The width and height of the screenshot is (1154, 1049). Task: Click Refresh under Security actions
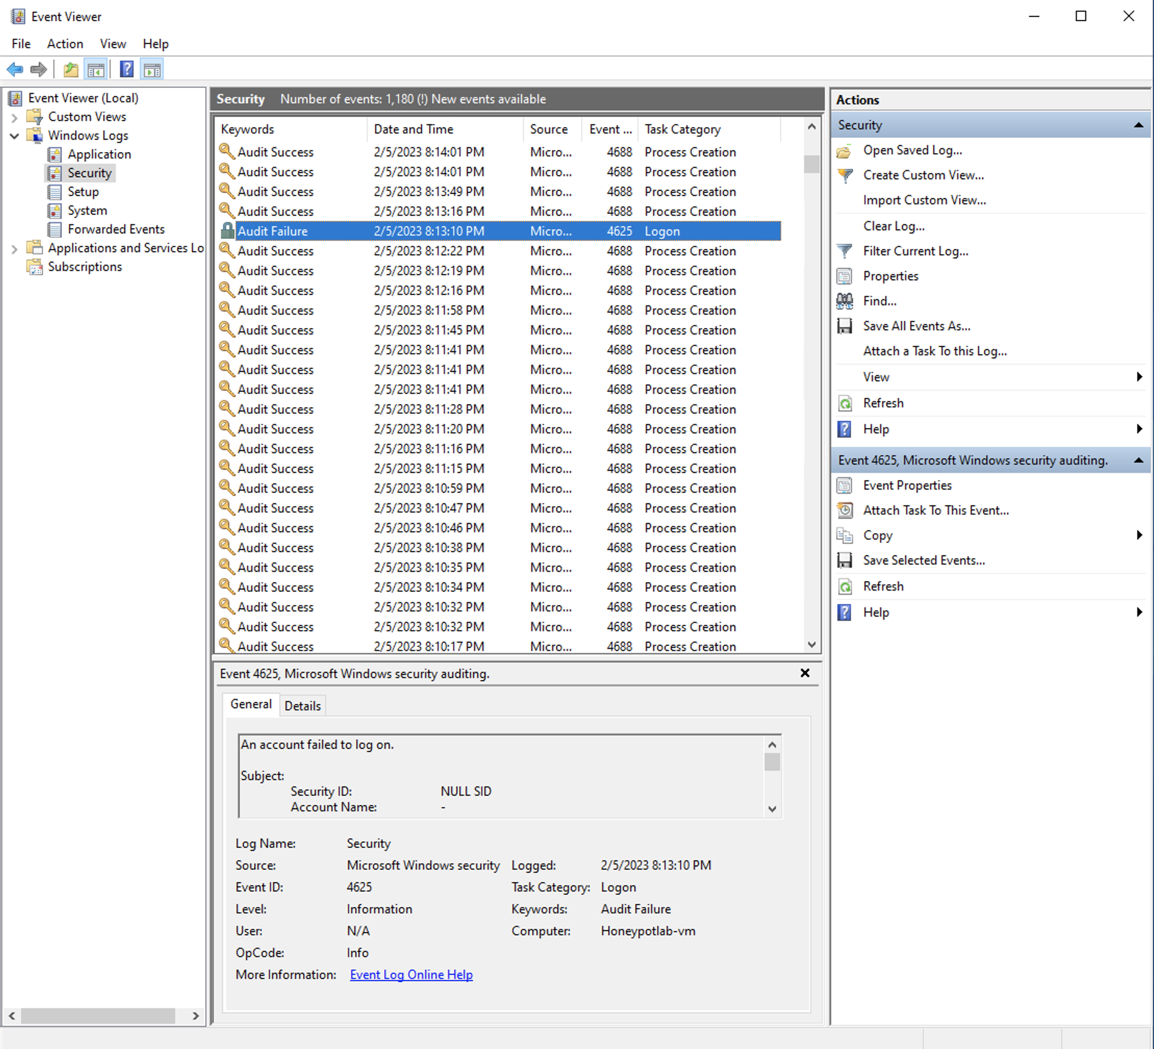point(883,403)
